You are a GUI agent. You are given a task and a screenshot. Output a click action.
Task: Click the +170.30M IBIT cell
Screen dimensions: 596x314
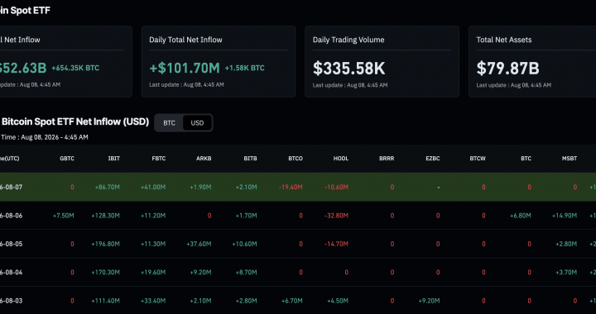tap(106, 273)
